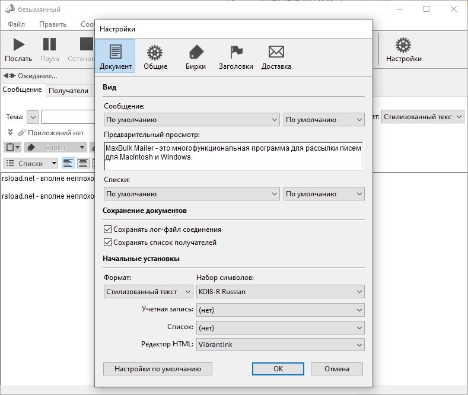The image size is (468, 395).
Task: Click the Настройки gear icon in the main window
Action: click(x=403, y=45)
